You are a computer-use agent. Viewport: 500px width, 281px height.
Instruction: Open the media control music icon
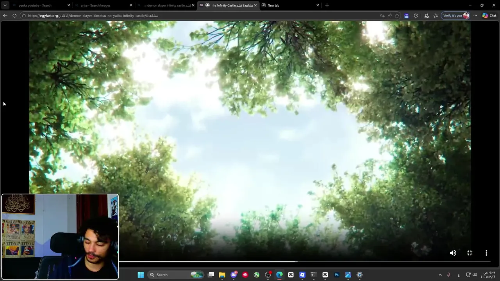point(426,16)
